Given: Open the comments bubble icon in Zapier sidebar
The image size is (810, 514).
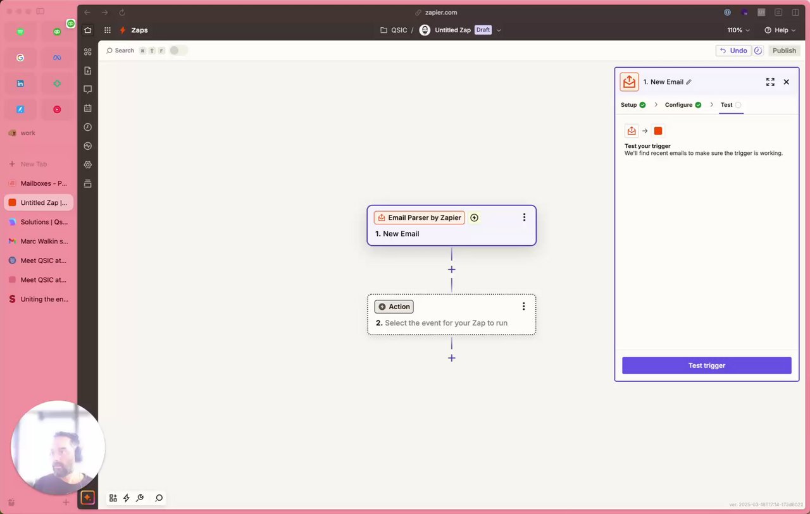Looking at the screenshot, I should pyautogui.click(x=87, y=90).
